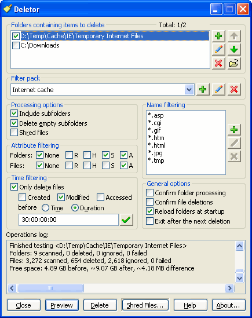Click the operations log horizontal scrollbar thumb
Viewport: 252px width, 318px height.
(50, 288)
